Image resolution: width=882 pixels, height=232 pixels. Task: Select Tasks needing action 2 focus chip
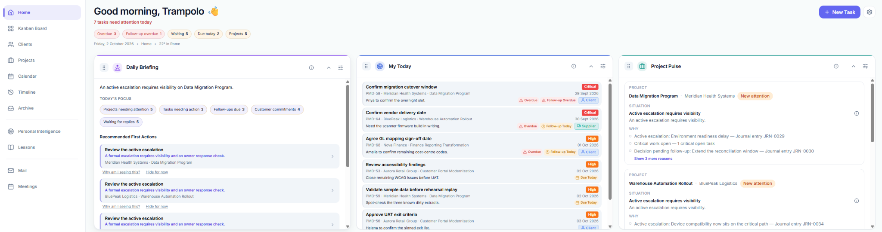point(183,110)
